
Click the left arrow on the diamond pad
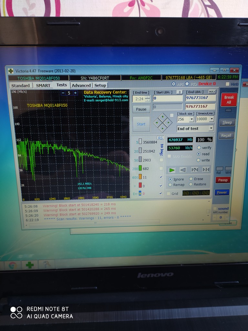(157, 123)
